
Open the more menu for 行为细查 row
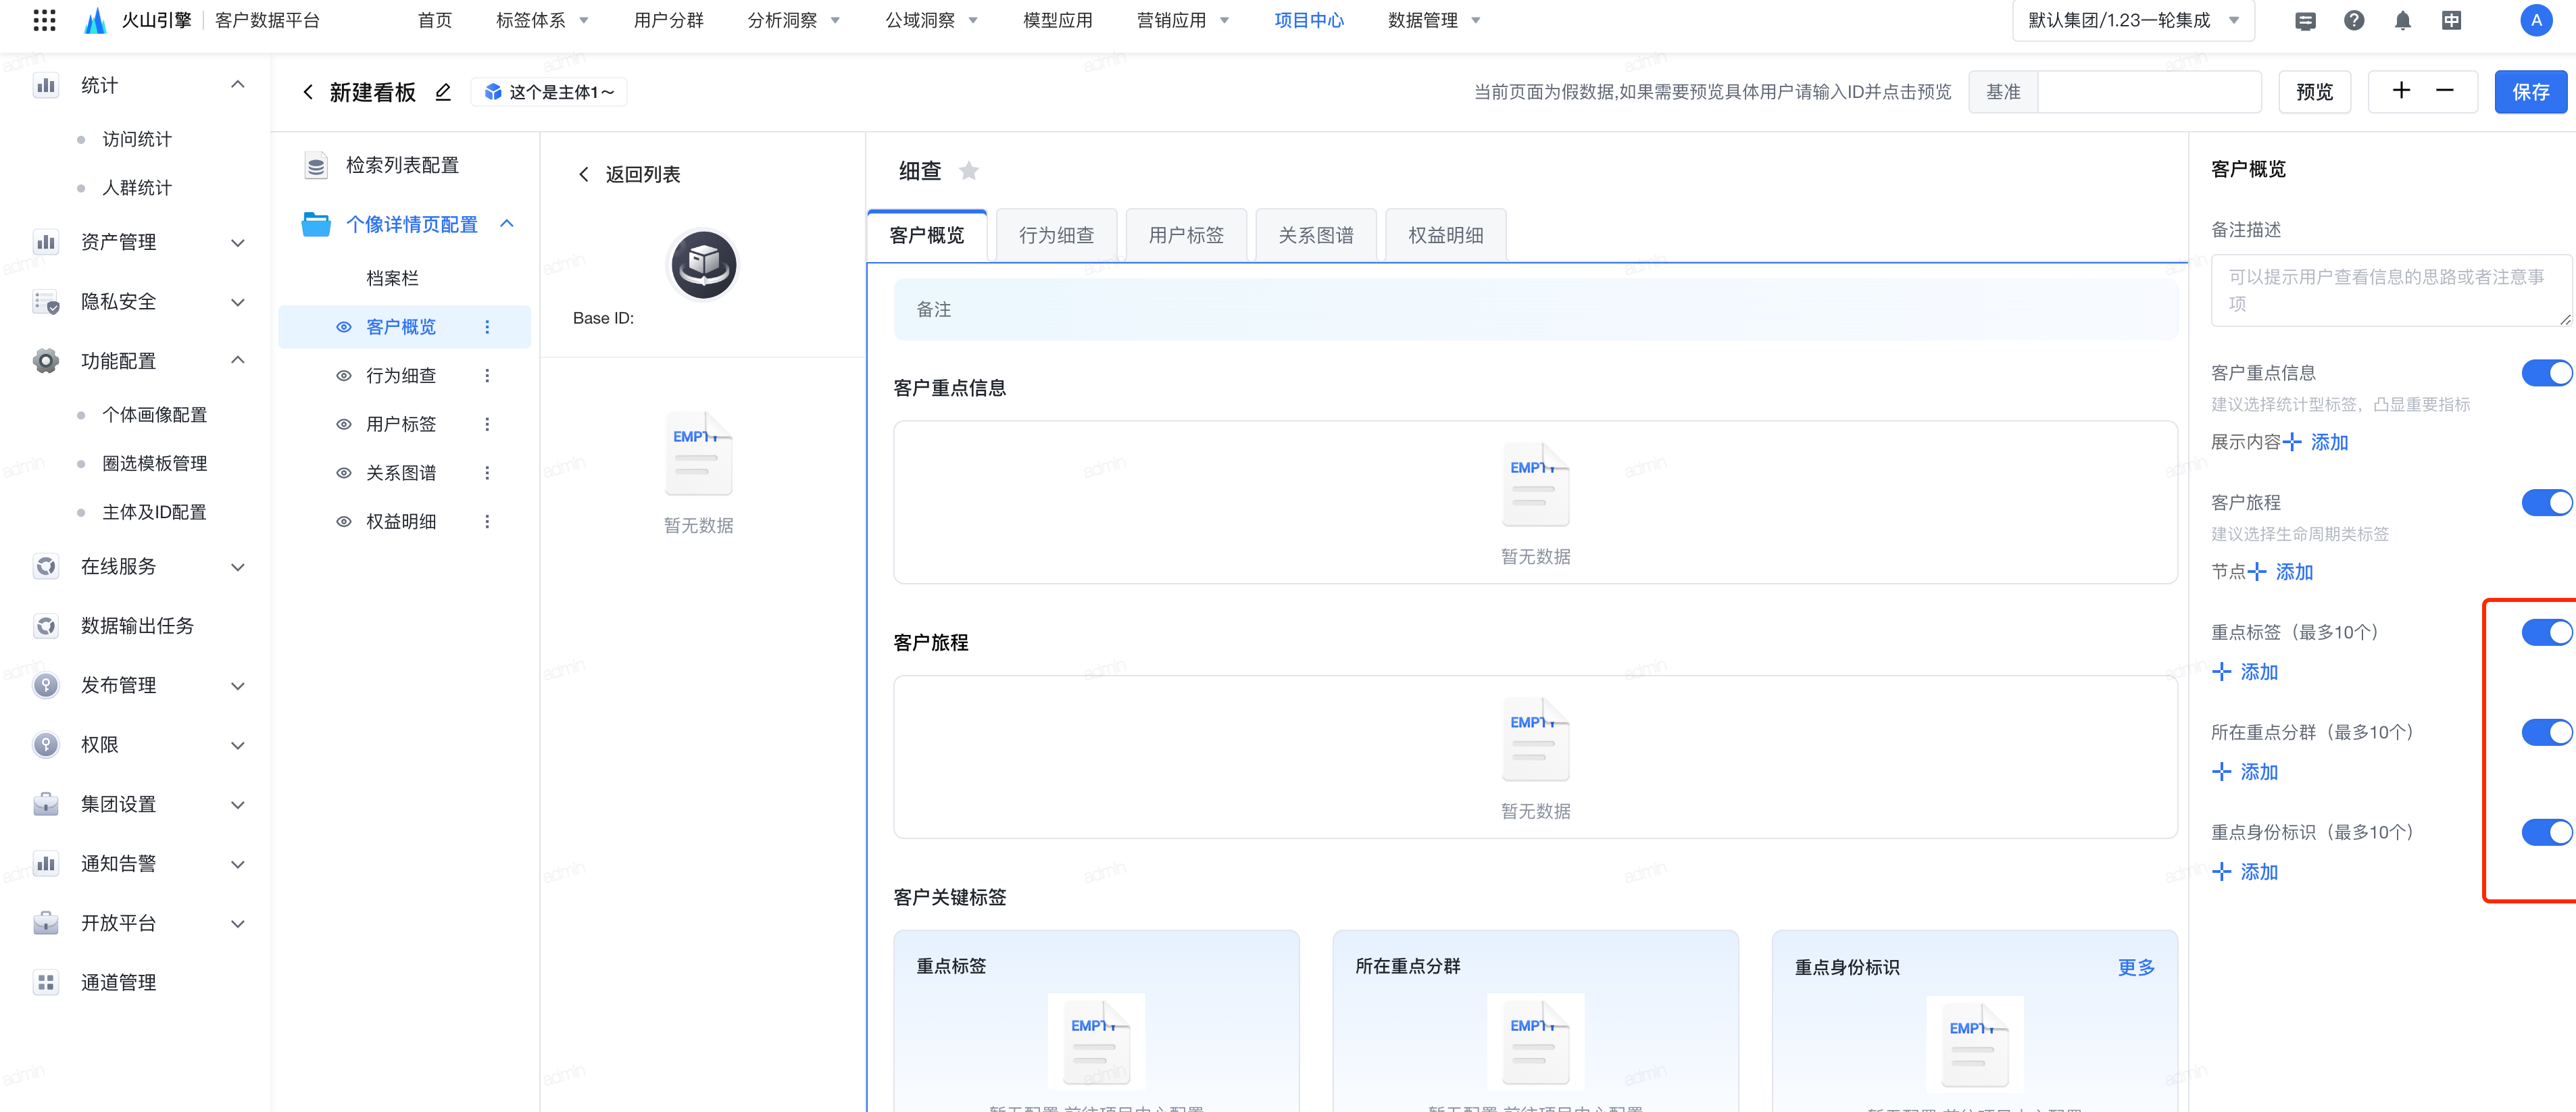(487, 375)
